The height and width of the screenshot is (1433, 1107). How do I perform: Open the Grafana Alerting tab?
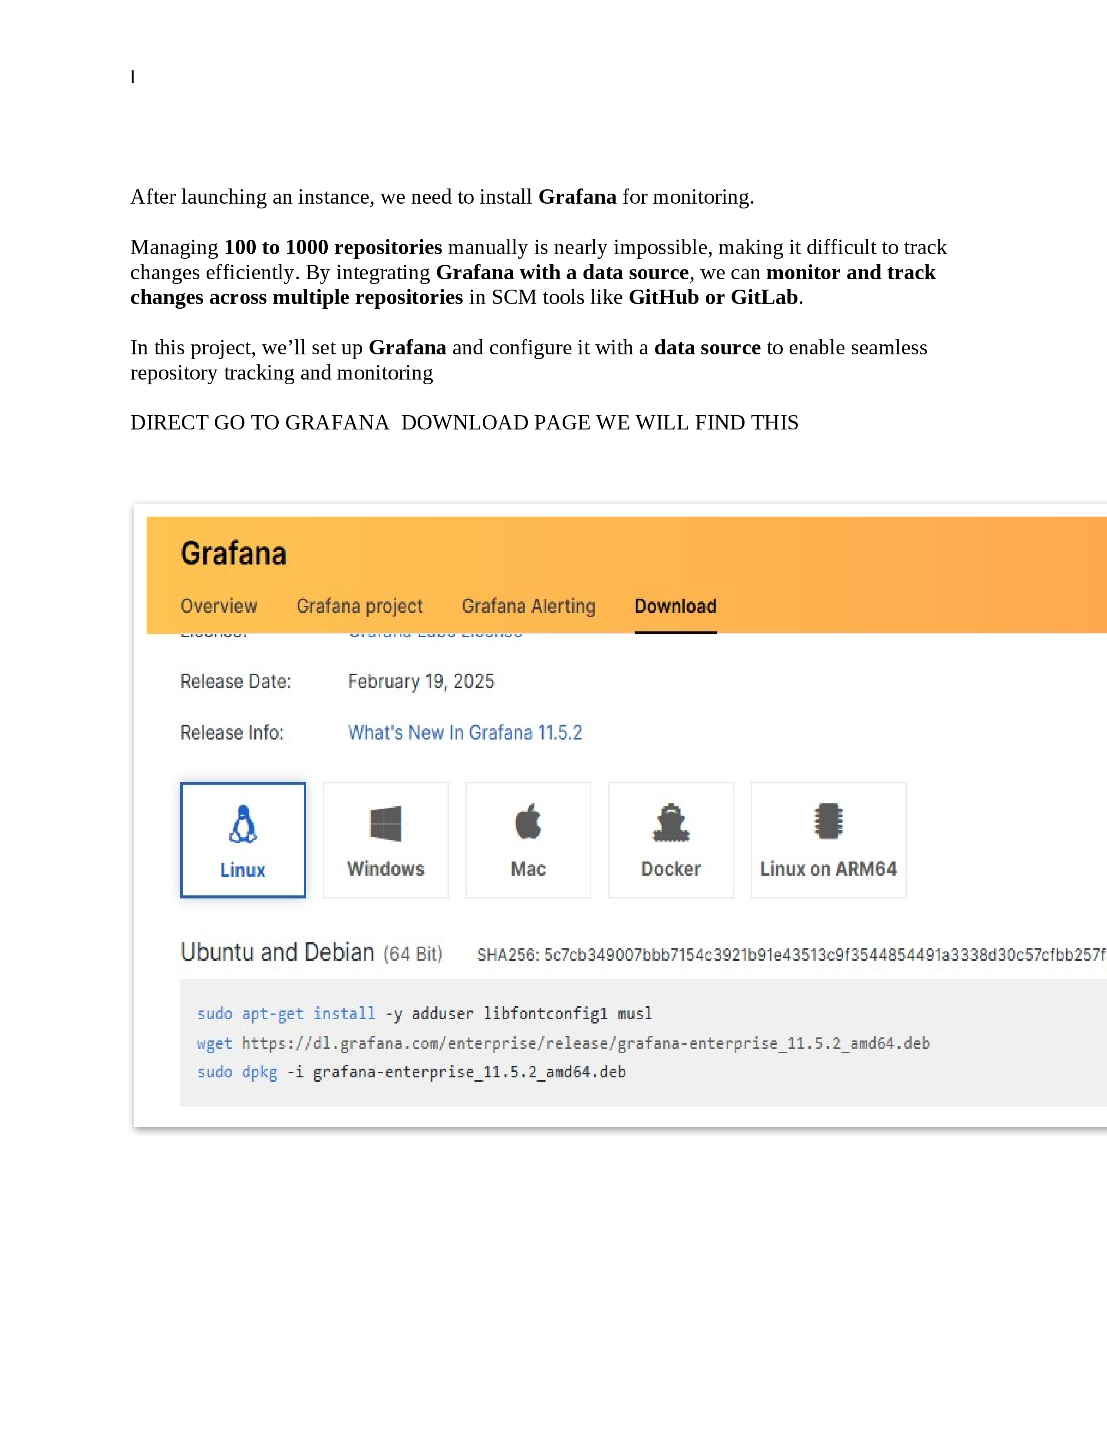pyautogui.click(x=529, y=606)
